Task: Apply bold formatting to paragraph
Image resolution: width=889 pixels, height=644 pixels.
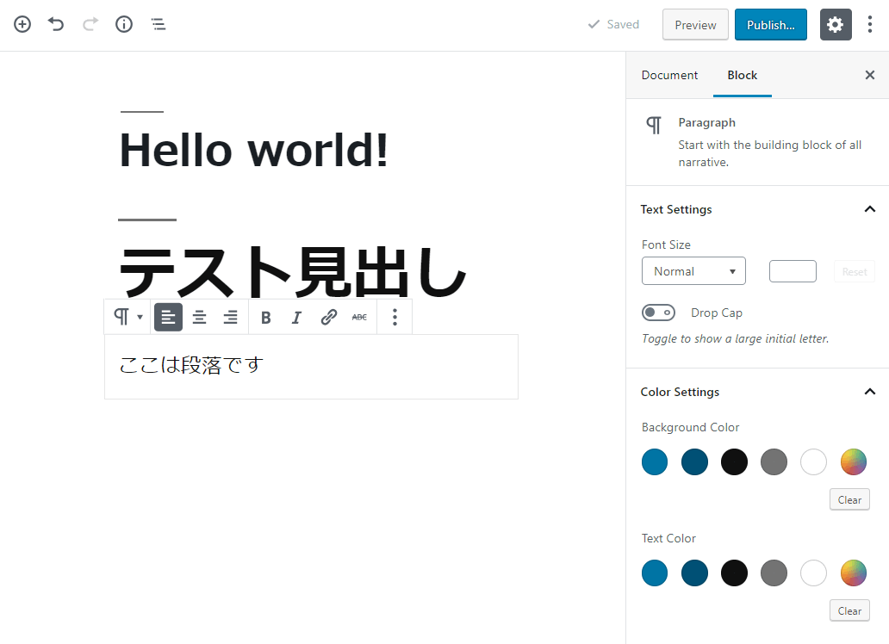Action: click(x=265, y=318)
